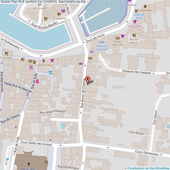Screen dimensions: 170x170
Task: Select the La Sarasine restaurant icon
Action: click(x=46, y=18)
